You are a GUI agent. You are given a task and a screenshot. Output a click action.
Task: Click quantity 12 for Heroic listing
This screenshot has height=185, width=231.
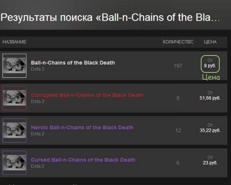click(178, 130)
